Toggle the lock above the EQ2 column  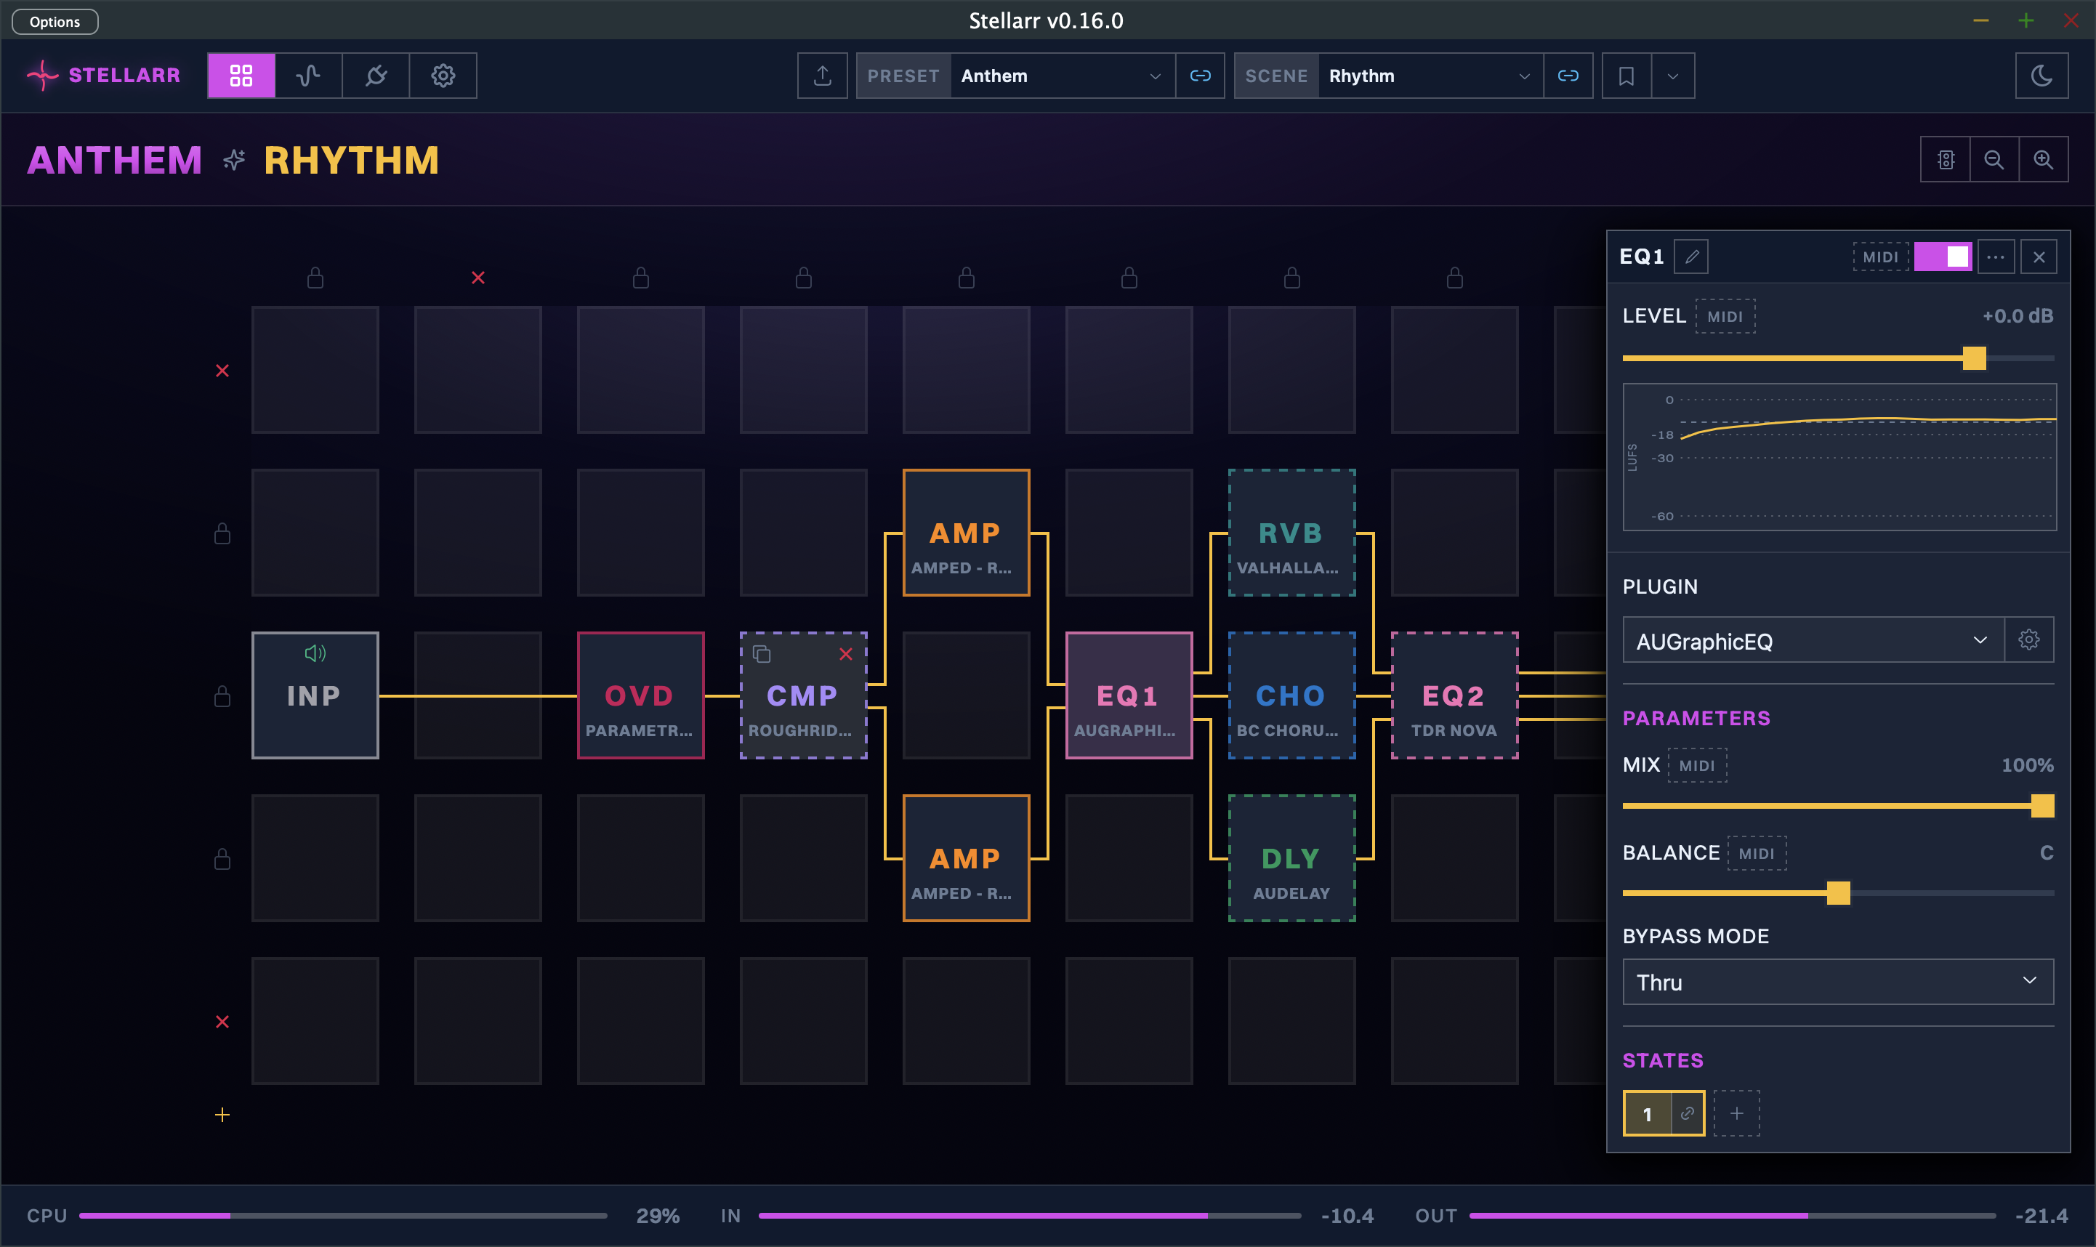pos(1455,278)
